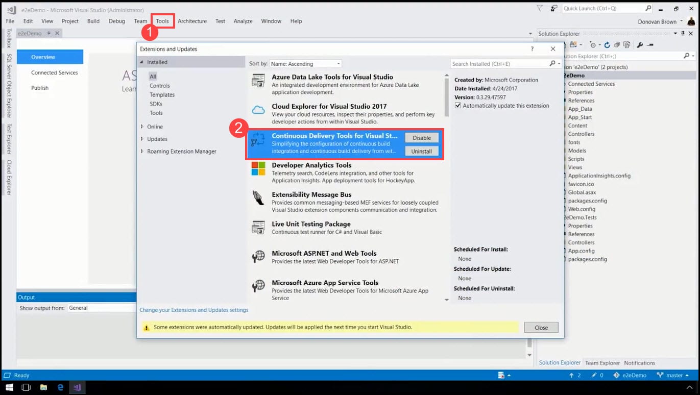This screenshot has height=395, width=700.
Task: Select Web.config in Solution Explorer
Action: [582, 209]
